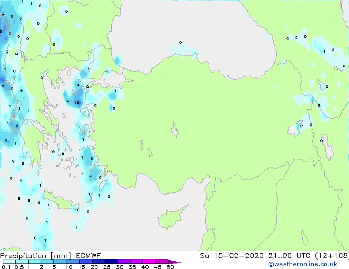This screenshot has height=269, width=349.
Task: Select the 20–25 mm dark blue swatch
Action: (99, 262)
